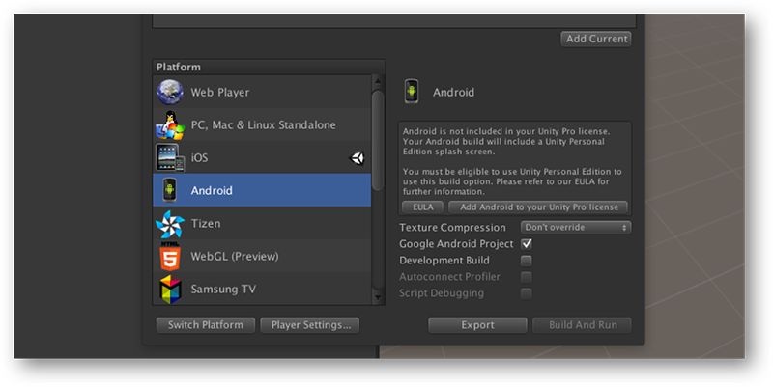Click the highlighted Android label in list
This screenshot has height=387, width=773.
click(212, 190)
